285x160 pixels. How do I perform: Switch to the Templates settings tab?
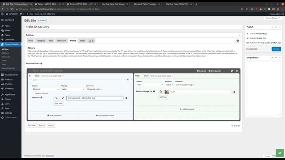[x=61, y=41]
